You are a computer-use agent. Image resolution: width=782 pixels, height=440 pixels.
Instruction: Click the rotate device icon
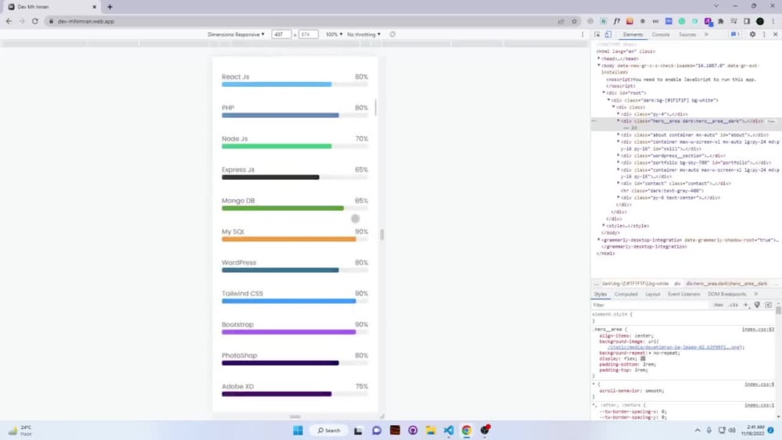(x=393, y=34)
